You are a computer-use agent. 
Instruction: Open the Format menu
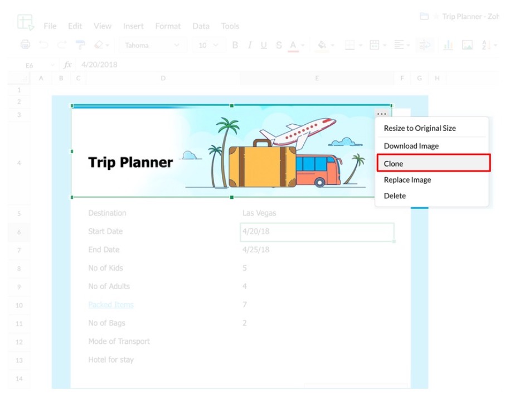click(168, 26)
